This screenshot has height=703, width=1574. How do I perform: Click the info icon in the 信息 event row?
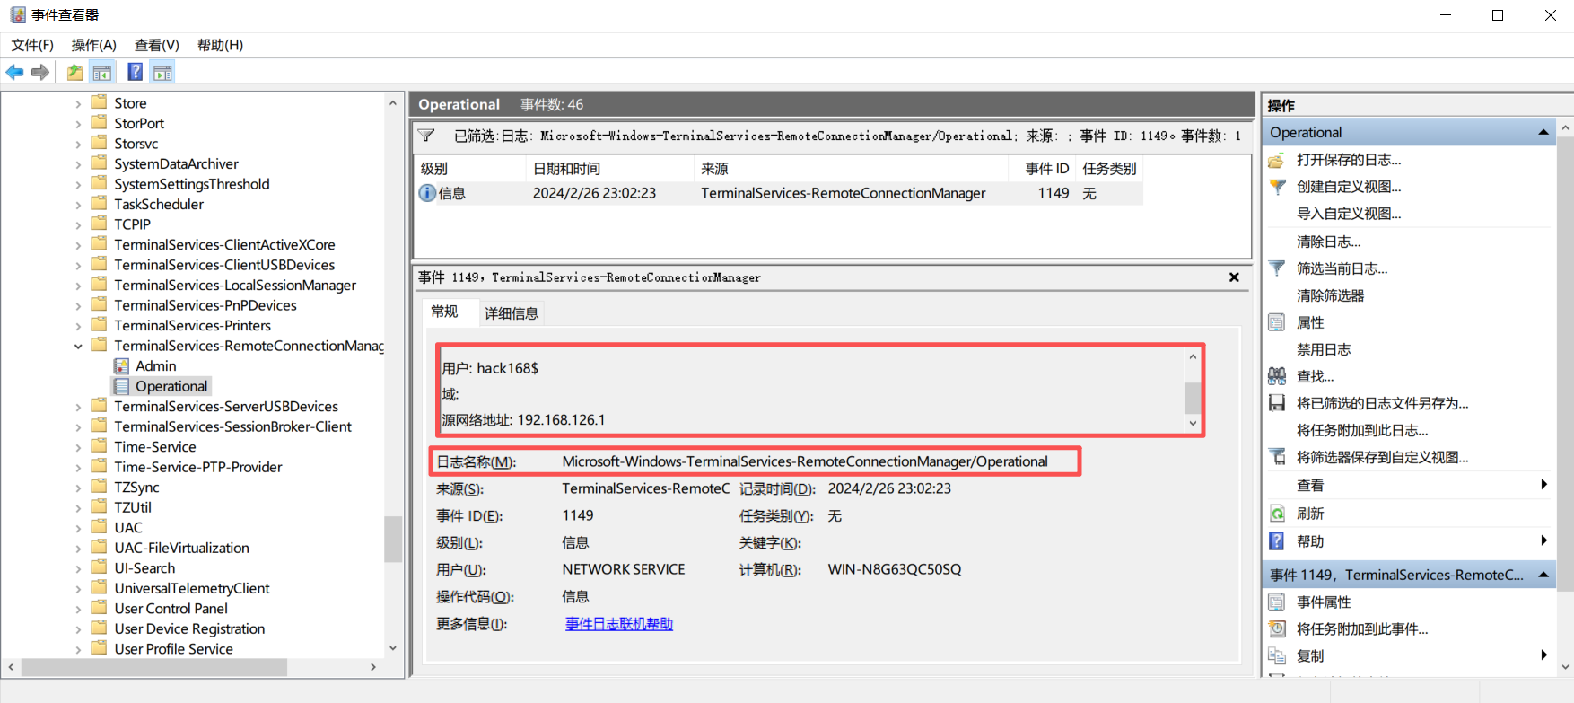coord(427,193)
